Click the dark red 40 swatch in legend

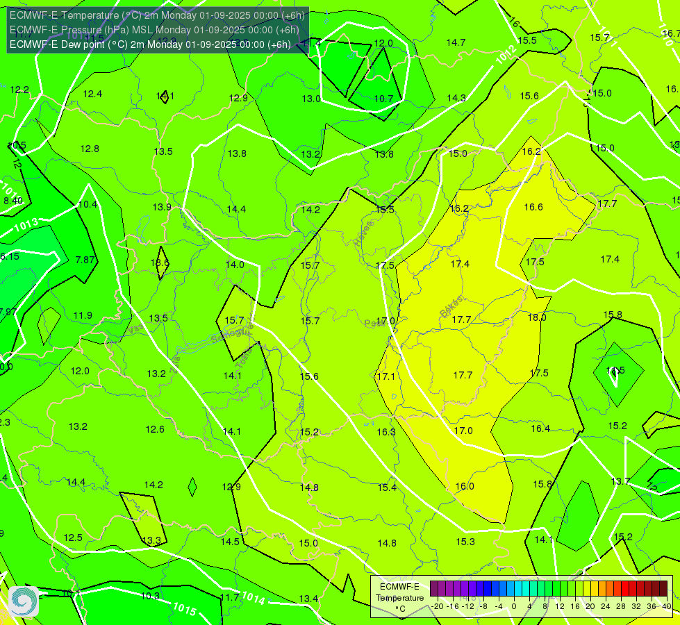pos(663,589)
